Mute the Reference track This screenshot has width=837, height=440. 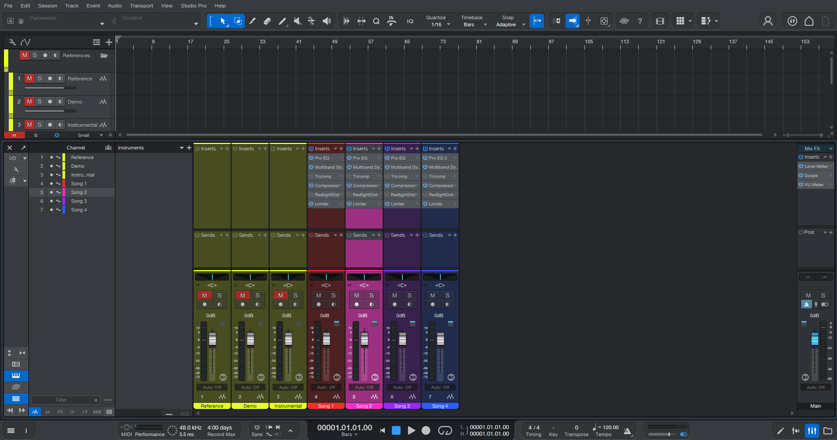[x=29, y=78]
